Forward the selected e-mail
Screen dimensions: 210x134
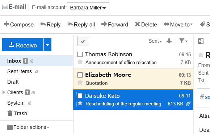click(115, 25)
